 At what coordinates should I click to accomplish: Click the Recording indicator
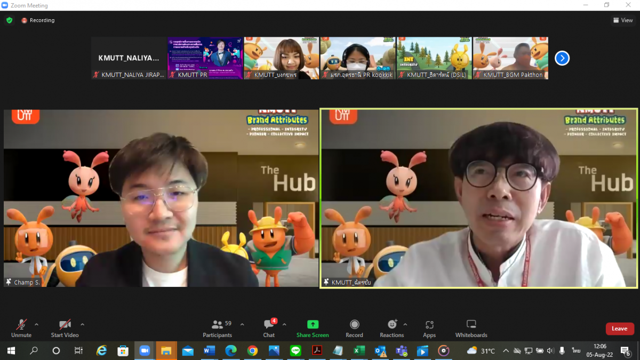coord(38,20)
